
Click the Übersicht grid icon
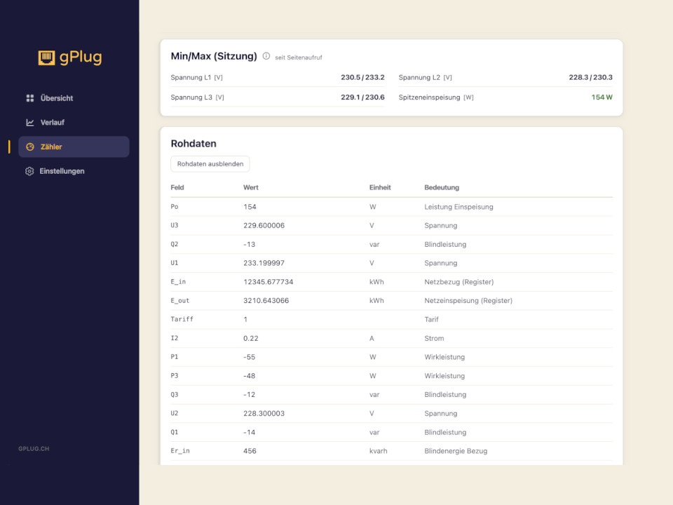point(30,98)
